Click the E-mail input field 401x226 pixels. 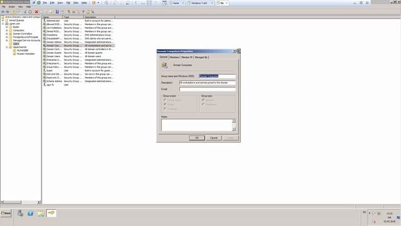coord(207,89)
